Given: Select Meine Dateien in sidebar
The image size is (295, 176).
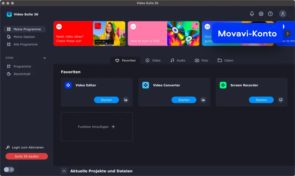Looking at the screenshot, I should [x=24, y=37].
